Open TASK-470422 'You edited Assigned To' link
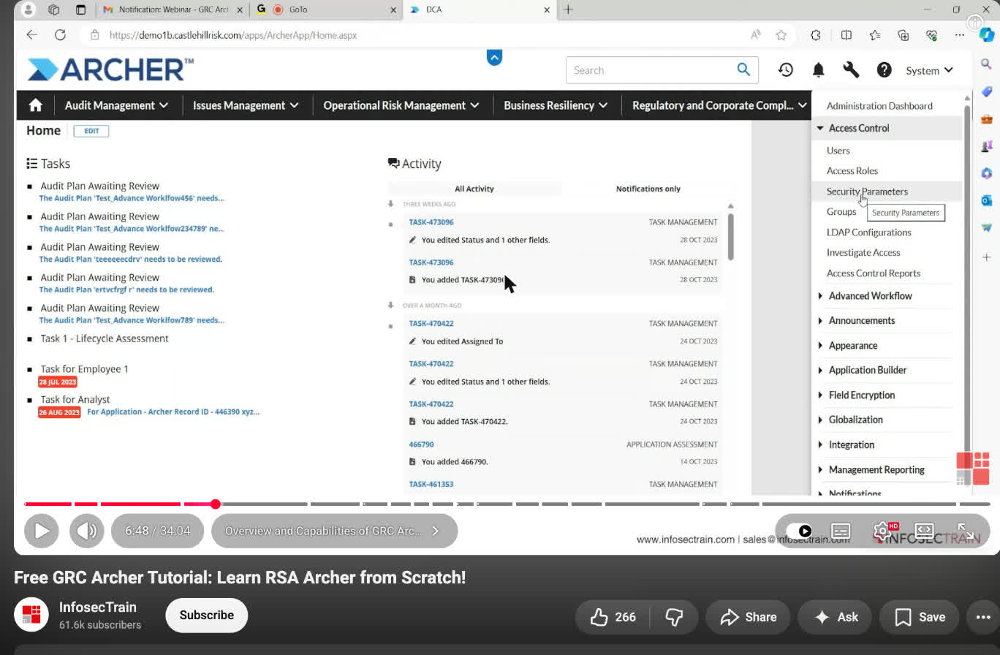The width and height of the screenshot is (1000, 655). pos(431,323)
